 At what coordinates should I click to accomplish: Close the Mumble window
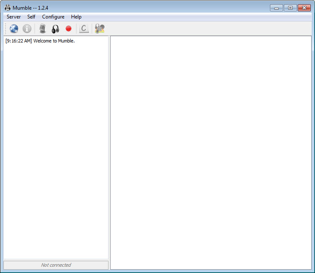[x=304, y=8]
